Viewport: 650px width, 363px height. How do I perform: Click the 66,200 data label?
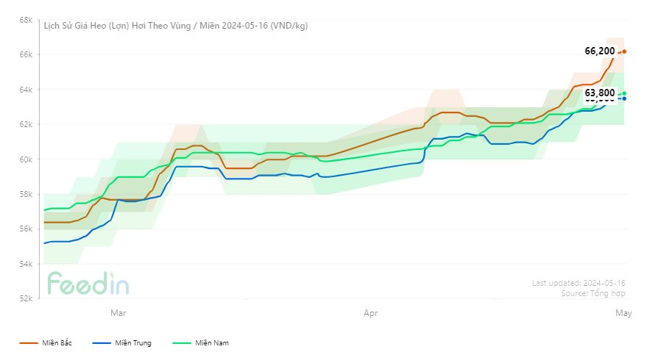(x=600, y=51)
